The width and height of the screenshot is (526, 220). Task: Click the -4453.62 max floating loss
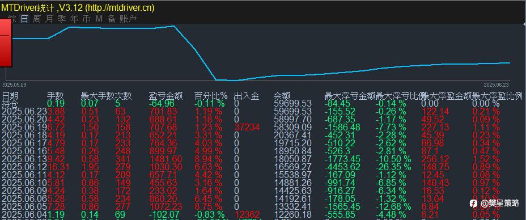(342, 167)
